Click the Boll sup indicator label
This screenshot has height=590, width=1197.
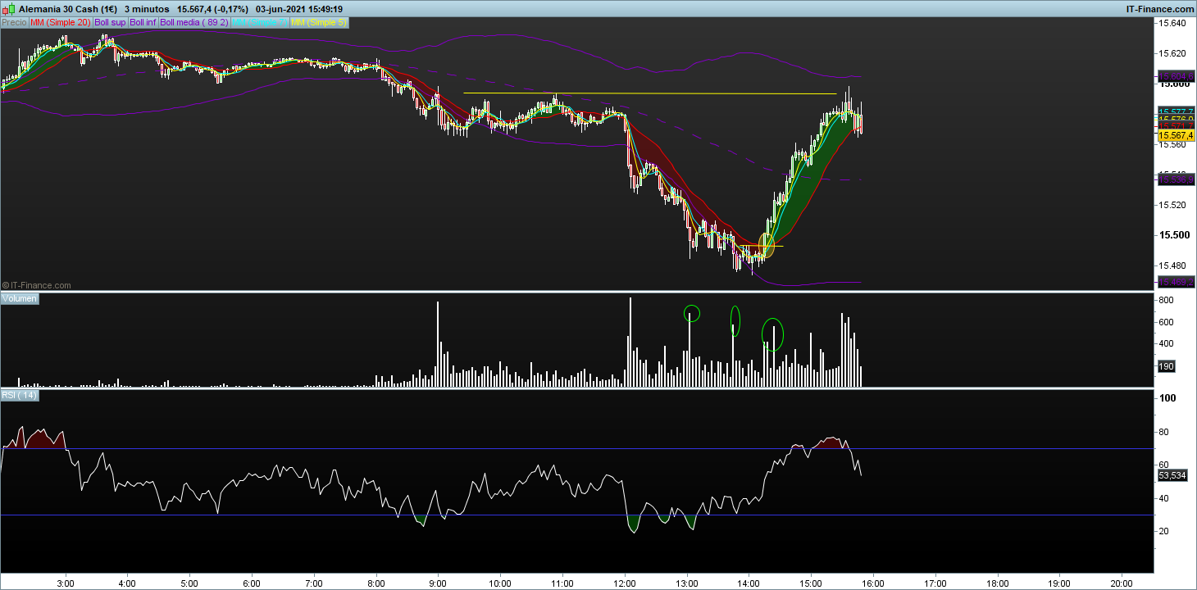pyautogui.click(x=110, y=23)
